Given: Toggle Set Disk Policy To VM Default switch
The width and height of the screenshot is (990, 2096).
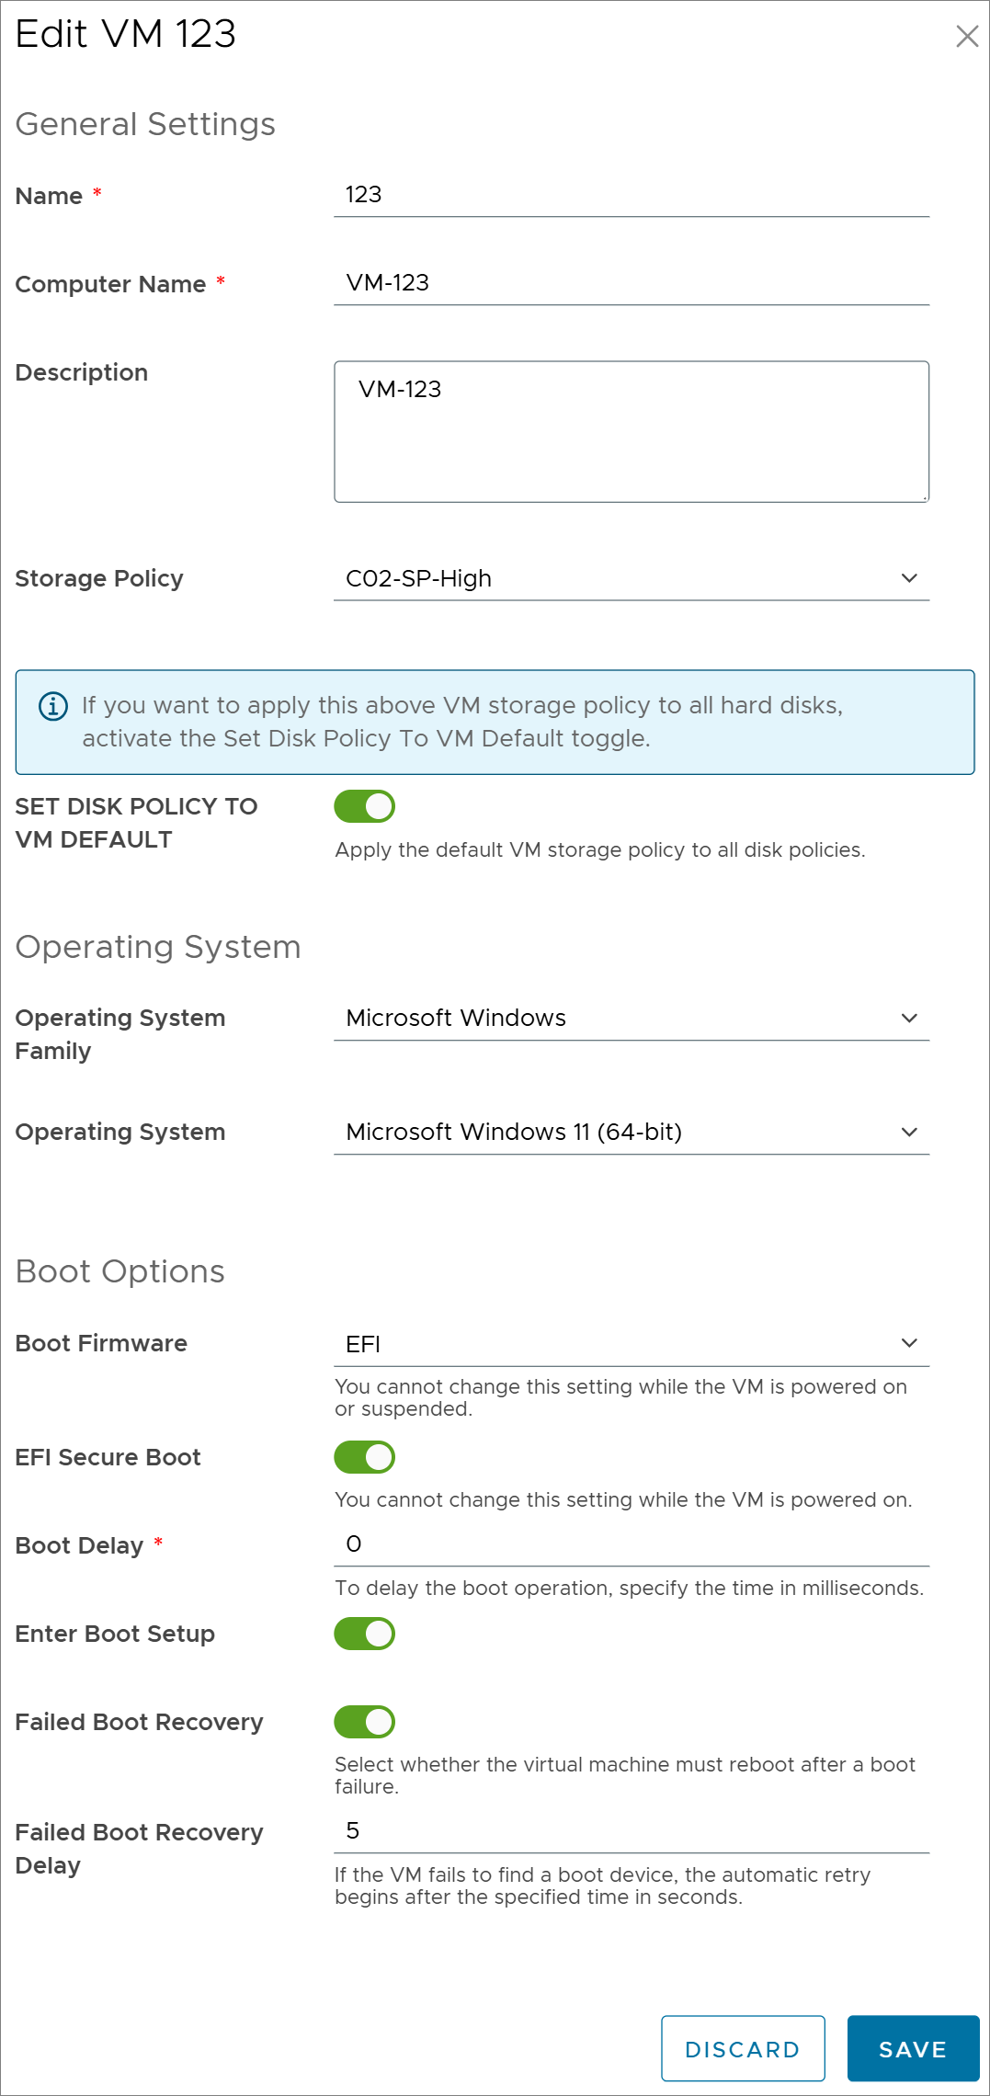Looking at the screenshot, I should coord(365,806).
